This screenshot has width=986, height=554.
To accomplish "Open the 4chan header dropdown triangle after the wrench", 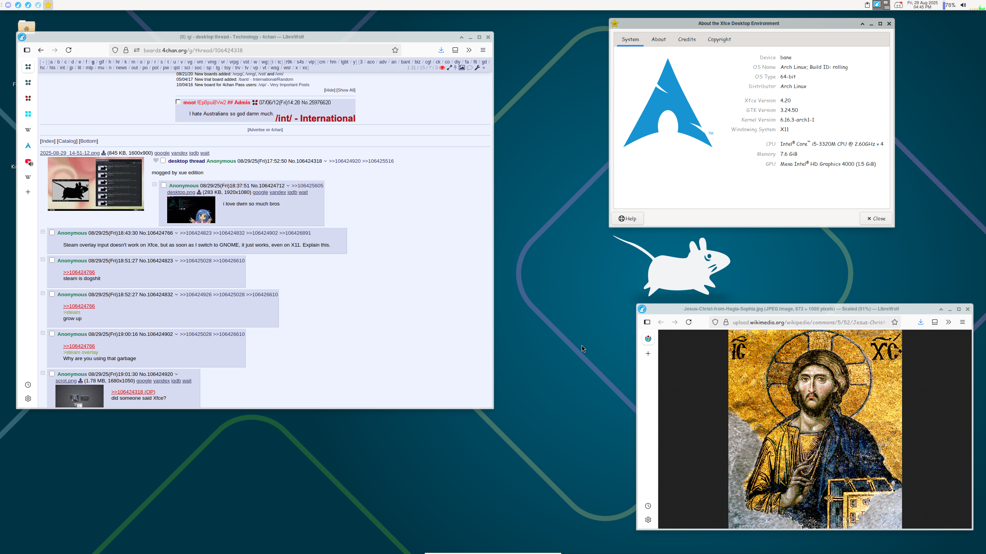I will pyautogui.click(x=484, y=68).
